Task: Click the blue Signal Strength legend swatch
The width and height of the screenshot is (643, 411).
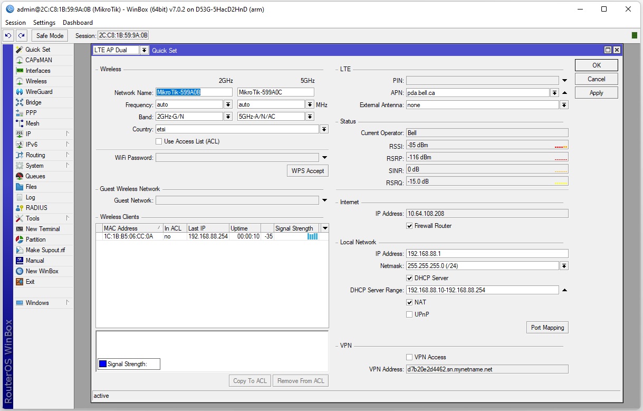Action: point(103,364)
